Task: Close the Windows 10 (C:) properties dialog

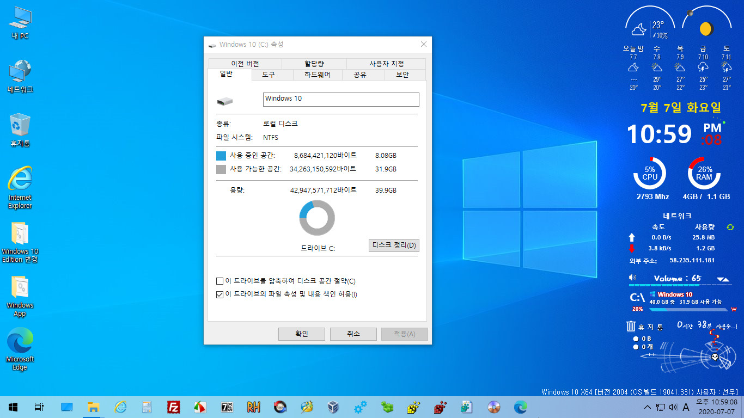Action: click(423, 44)
